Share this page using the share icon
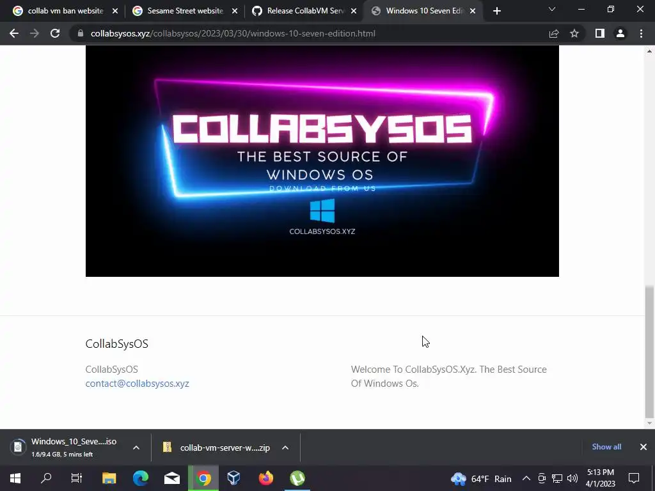Viewport: 655px width, 491px height. coord(554,33)
